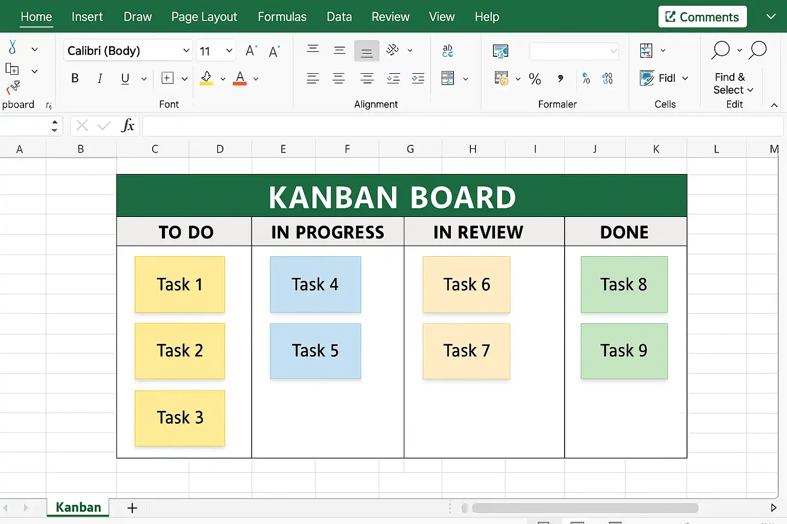787x524 pixels.
Task: Go to the Page Layout tab
Action: point(204,17)
